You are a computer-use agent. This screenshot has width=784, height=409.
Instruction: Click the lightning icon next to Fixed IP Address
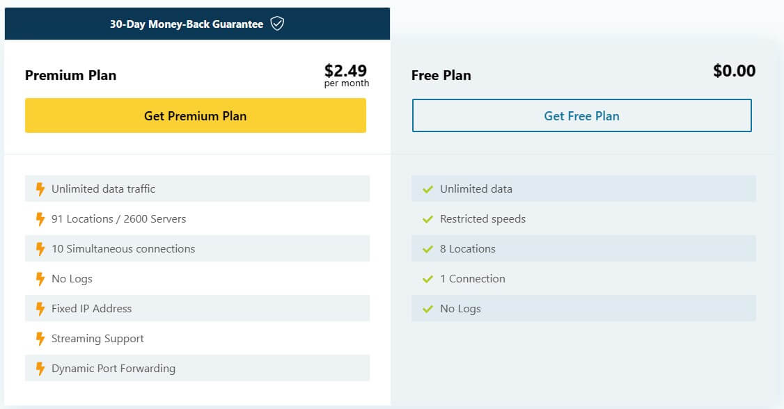click(40, 308)
